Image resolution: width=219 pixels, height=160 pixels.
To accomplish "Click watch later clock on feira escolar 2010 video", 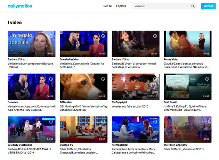I will [x=155, y=79].
